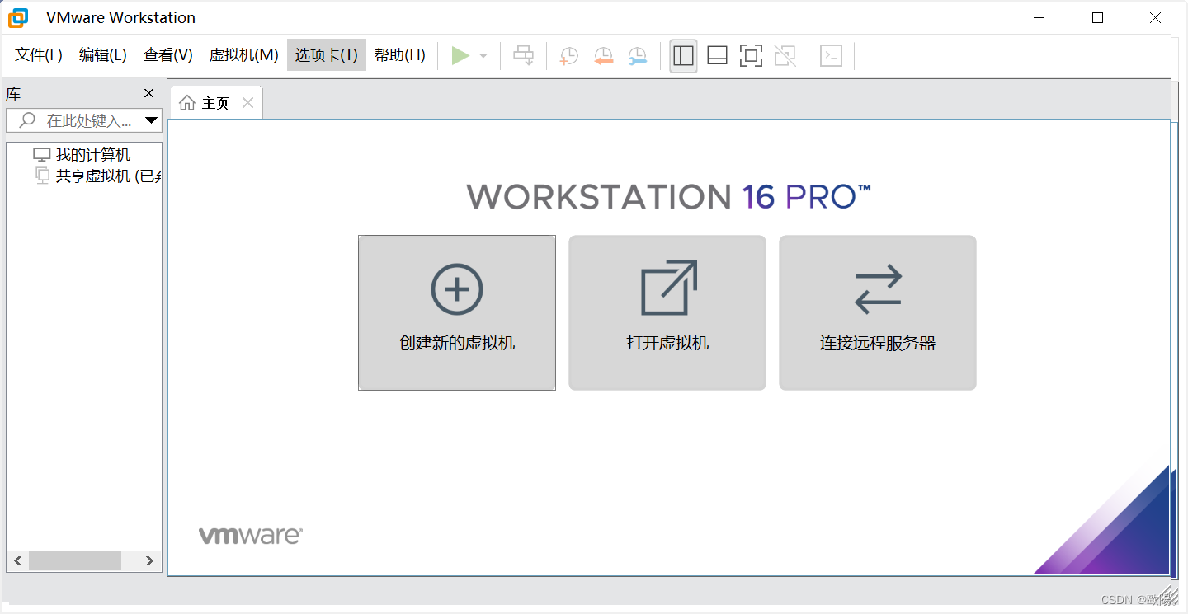Close the 主页 tab
1188x614 pixels.
(247, 103)
